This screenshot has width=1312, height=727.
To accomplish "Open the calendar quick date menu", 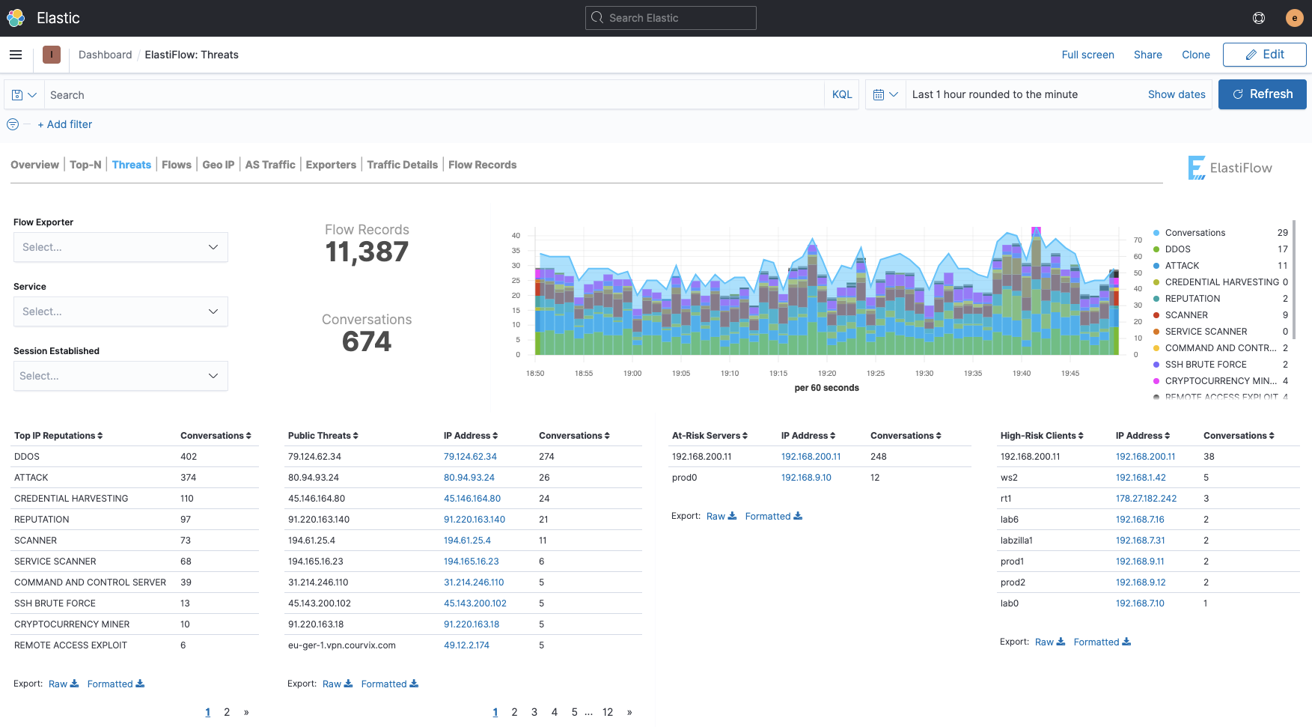I will pyautogui.click(x=885, y=95).
